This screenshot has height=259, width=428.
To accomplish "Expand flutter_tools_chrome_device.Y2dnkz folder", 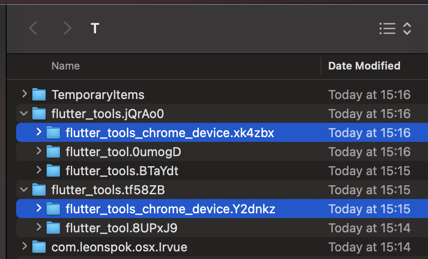I will tap(39, 208).
